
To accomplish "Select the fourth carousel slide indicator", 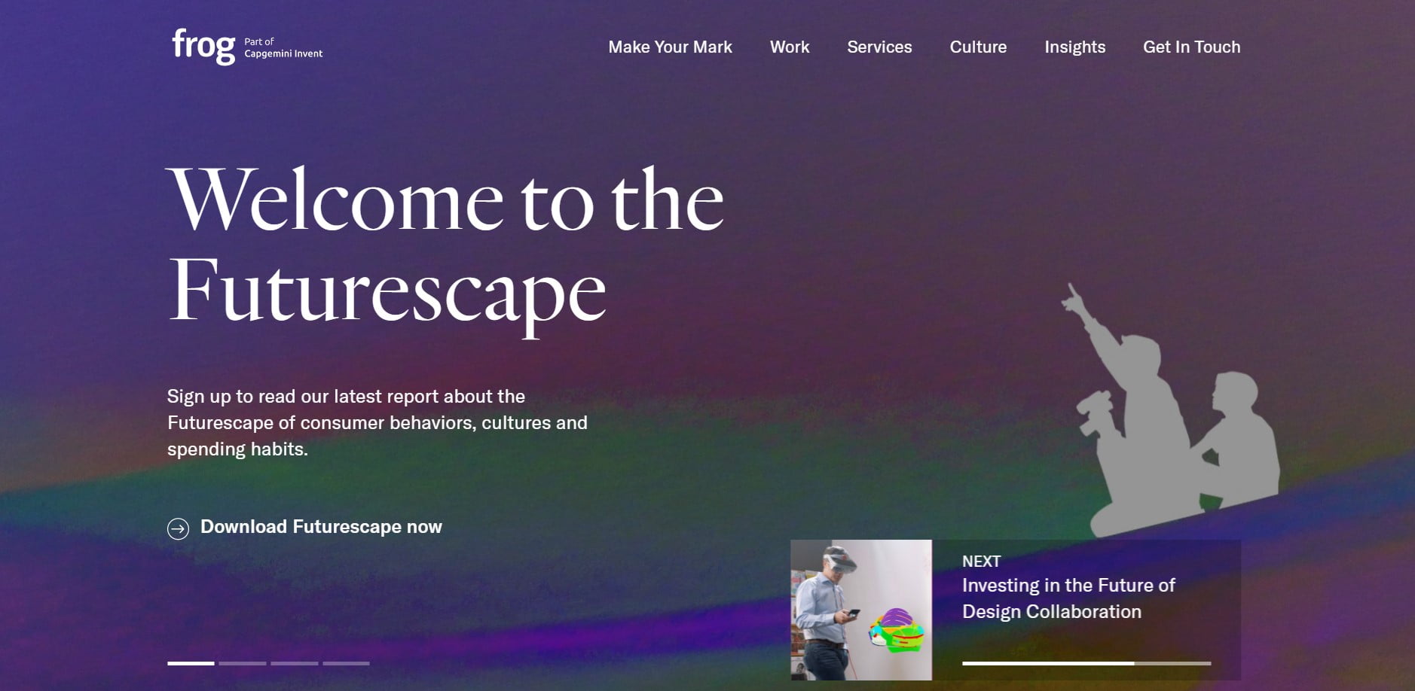I will tap(347, 663).
